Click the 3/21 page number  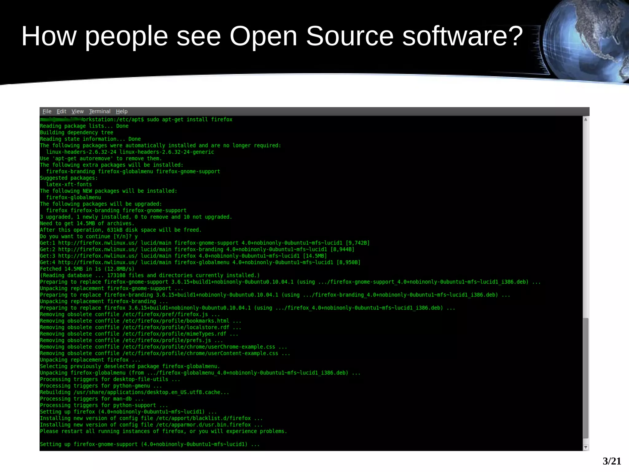(x=611, y=461)
